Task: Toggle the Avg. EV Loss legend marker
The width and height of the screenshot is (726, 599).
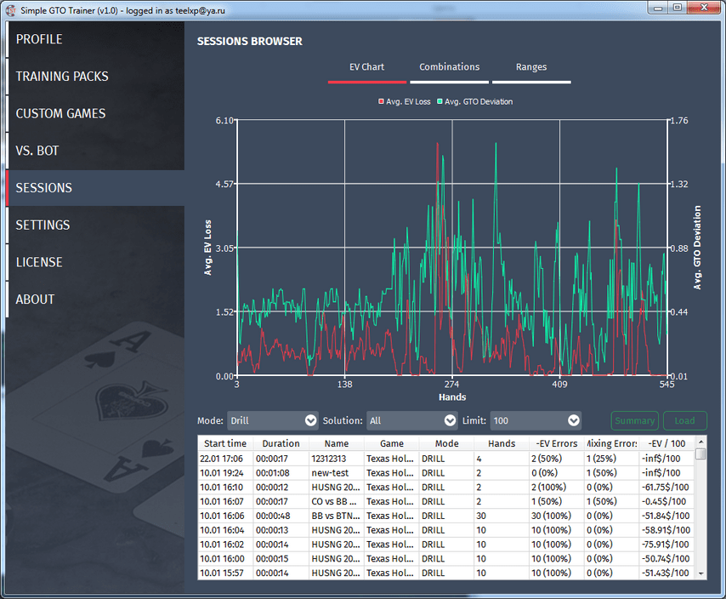Action: 381,101
